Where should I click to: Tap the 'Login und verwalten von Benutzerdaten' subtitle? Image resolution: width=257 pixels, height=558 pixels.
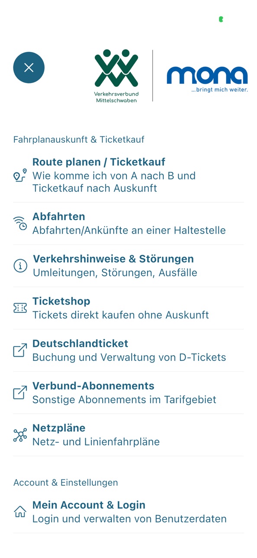(129, 519)
